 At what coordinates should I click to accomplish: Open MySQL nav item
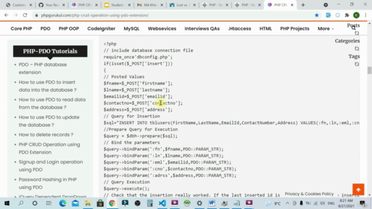point(131,28)
